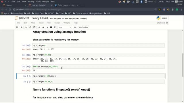Open the MOOC bookmarks folder
184x103 pixels.
click(50, 13)
